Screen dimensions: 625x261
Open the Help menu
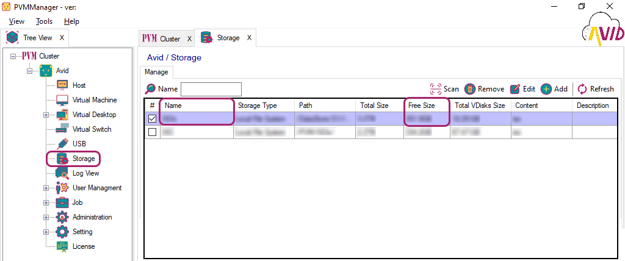71,21
